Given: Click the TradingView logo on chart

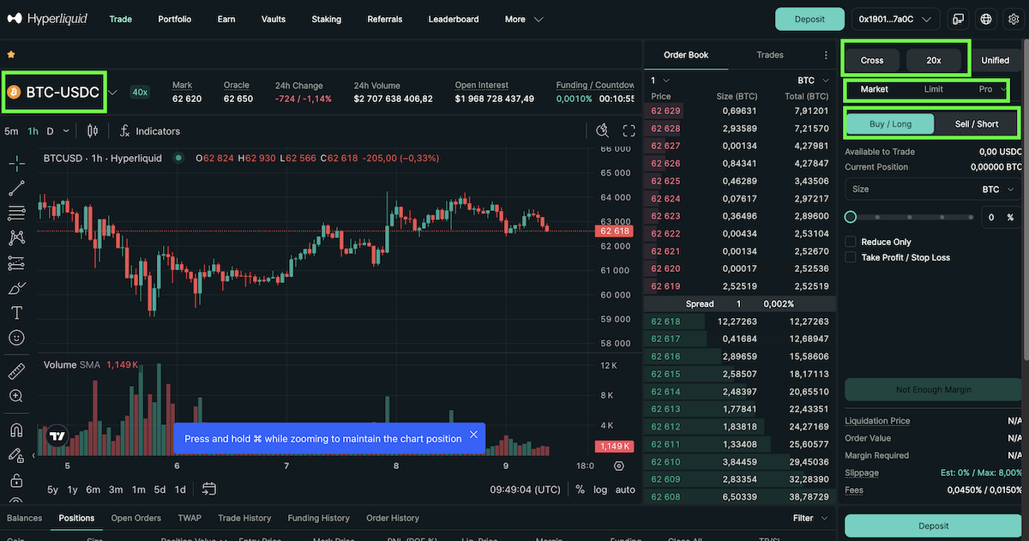Looking at the screenshot, I should (57, 436).
